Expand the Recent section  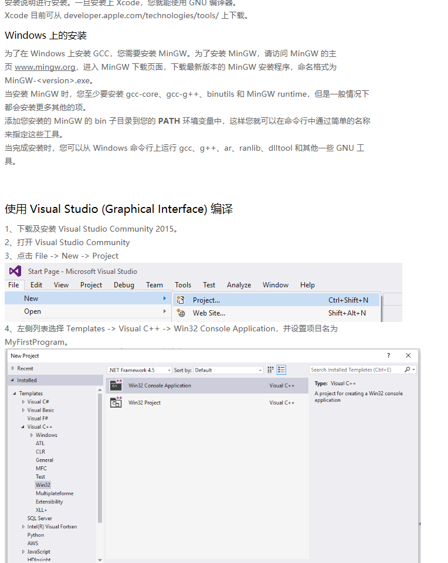pyautogui.click(x=13, y=368)
